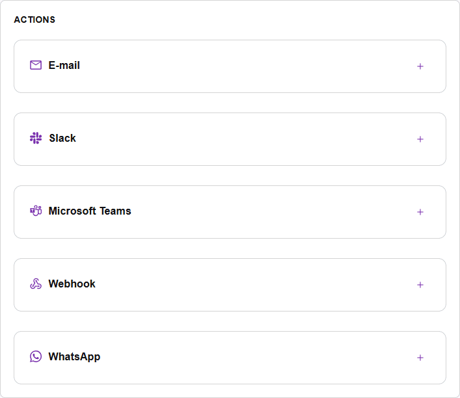Click the E-mail envelope icon
Image resolution: width=460 pixels, height=398 pixels.
click(x=36, y=65)
